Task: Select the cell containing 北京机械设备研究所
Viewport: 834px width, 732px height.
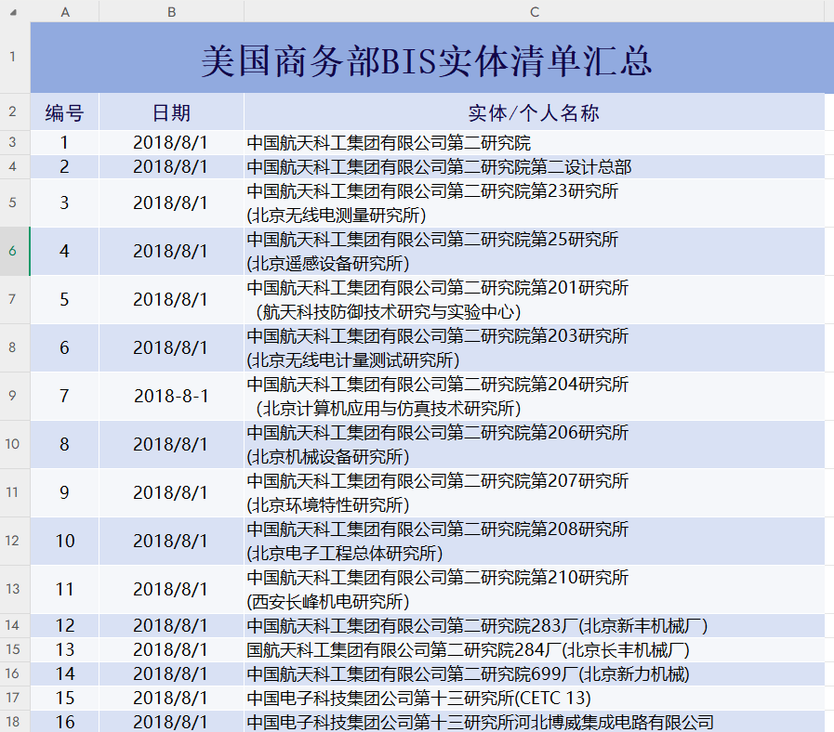Action: coord(535,444)
